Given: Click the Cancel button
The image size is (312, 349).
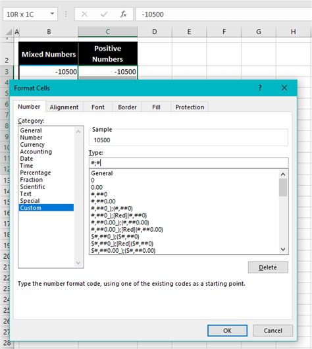Looking at the screenshot, I should click(x=273, y=331).
